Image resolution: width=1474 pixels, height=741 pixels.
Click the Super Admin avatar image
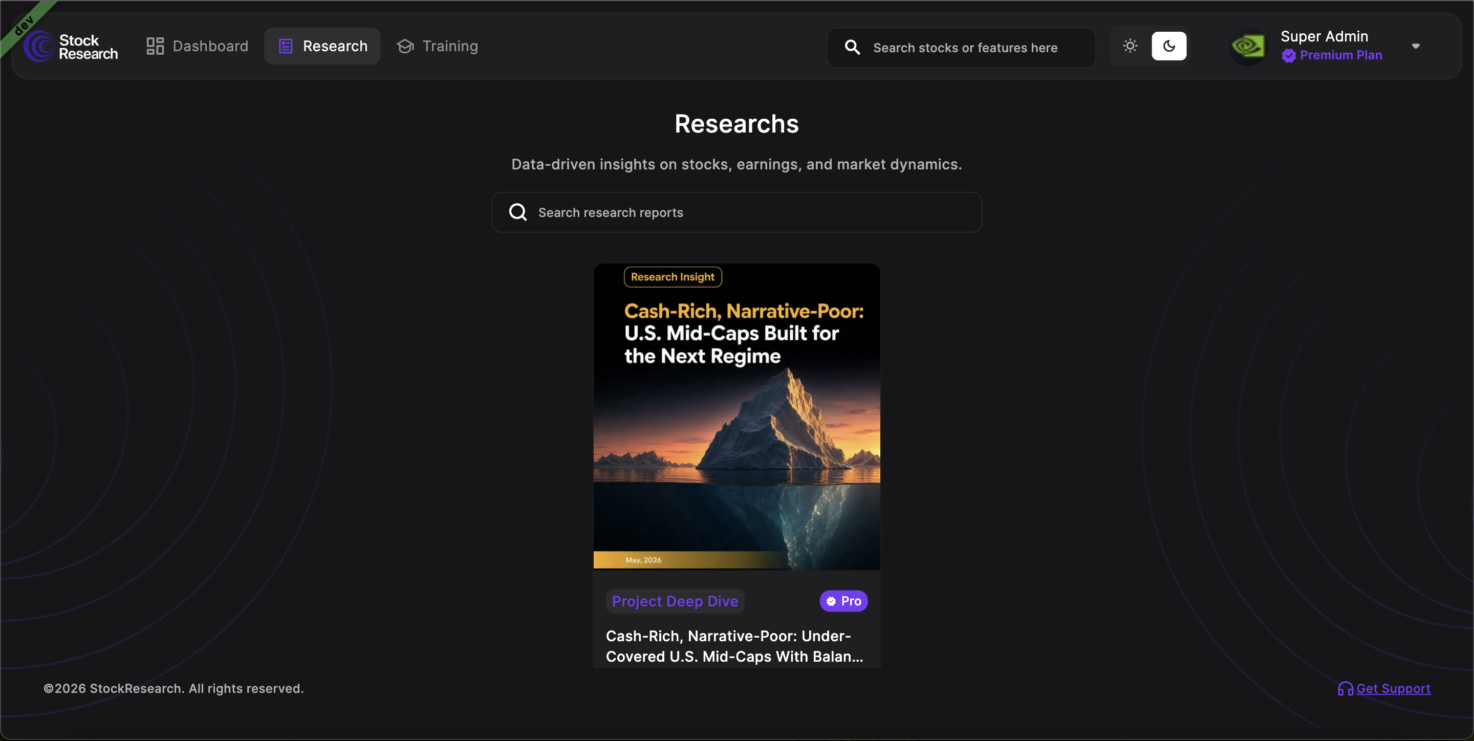coord(1249,46)
